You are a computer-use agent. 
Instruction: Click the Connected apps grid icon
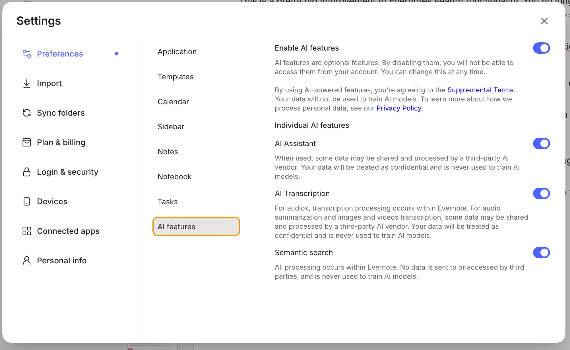tap(27, 231)
